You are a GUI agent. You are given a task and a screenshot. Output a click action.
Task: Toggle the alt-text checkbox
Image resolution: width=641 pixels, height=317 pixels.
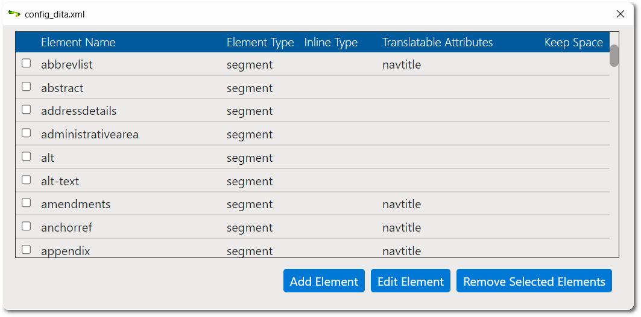coord(26,179)
